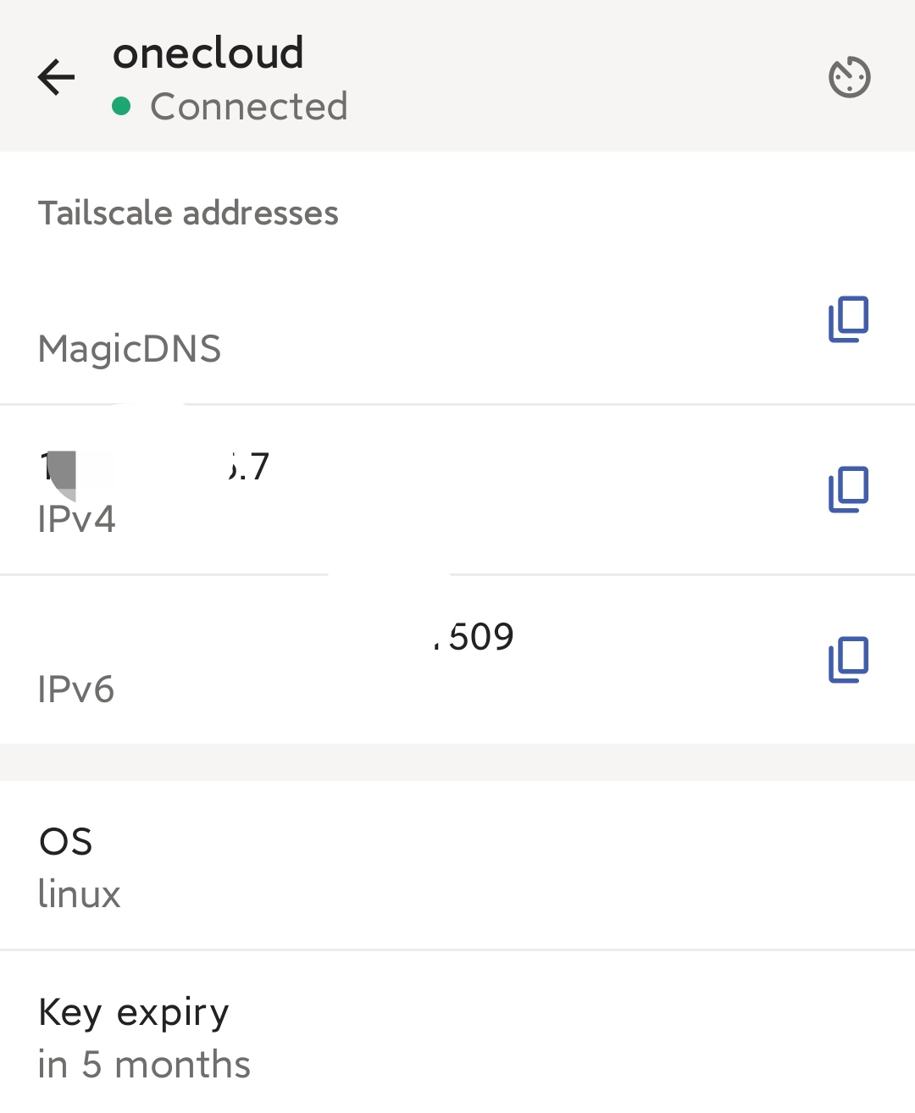The image size is (915, 1113).
Task: Click the Key expiry heading
Action: click(x=134, y=1012)
